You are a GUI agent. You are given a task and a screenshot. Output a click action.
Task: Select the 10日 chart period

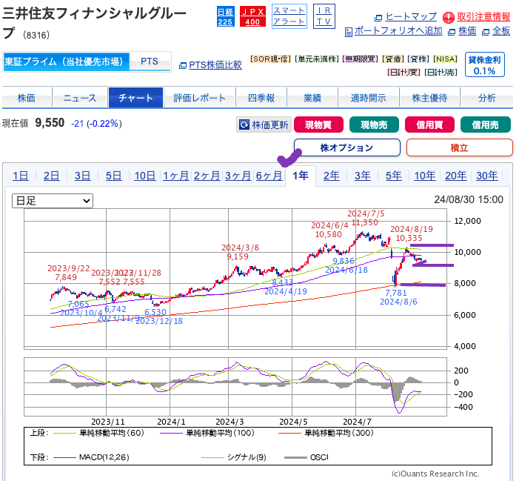145,176
